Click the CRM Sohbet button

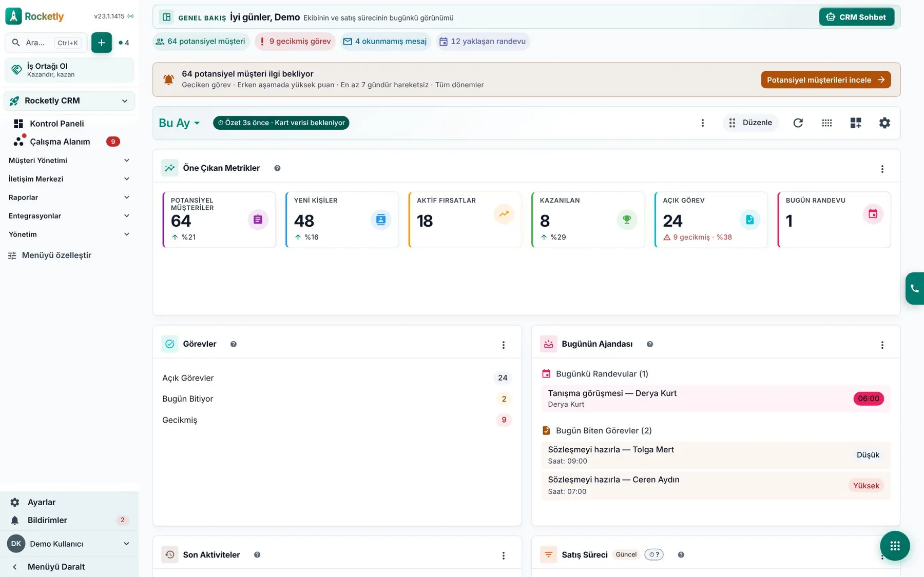[856, 17]
